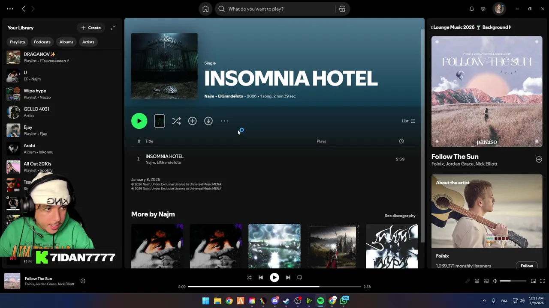Open the DRAGANOV playlist in library

(62, 57)
